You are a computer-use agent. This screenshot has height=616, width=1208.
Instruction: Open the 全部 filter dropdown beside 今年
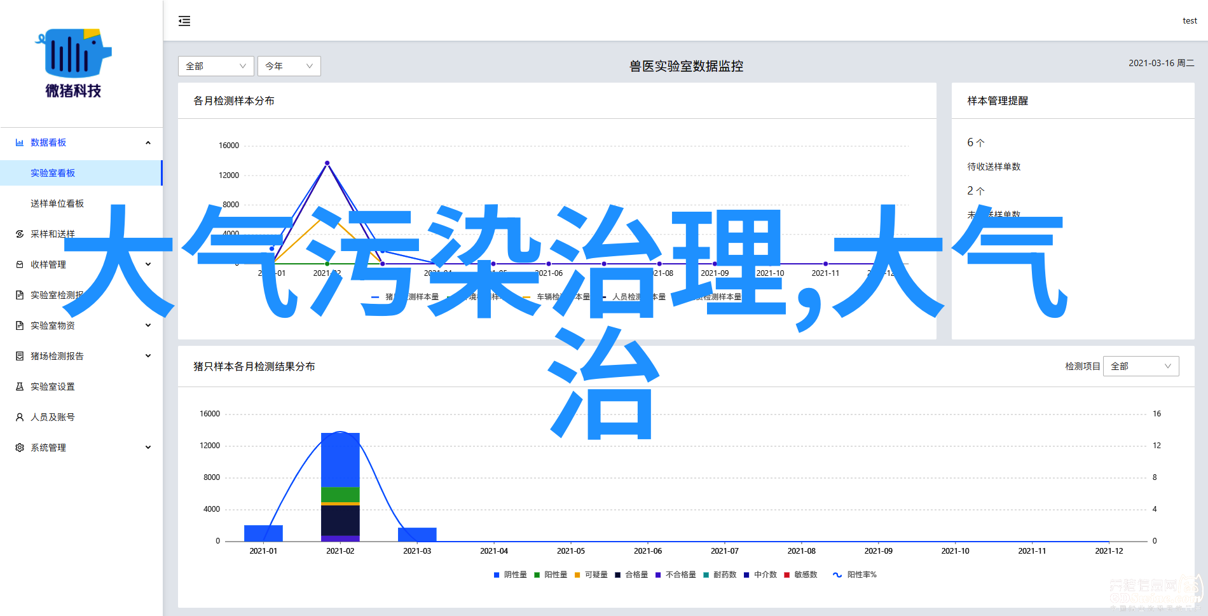point(216,66)
